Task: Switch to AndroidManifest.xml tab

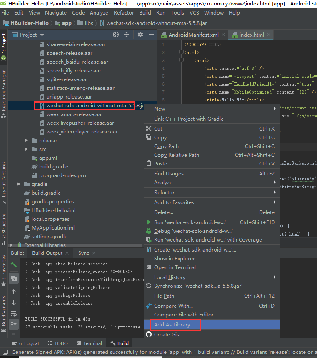Action: tap(194, 35)
